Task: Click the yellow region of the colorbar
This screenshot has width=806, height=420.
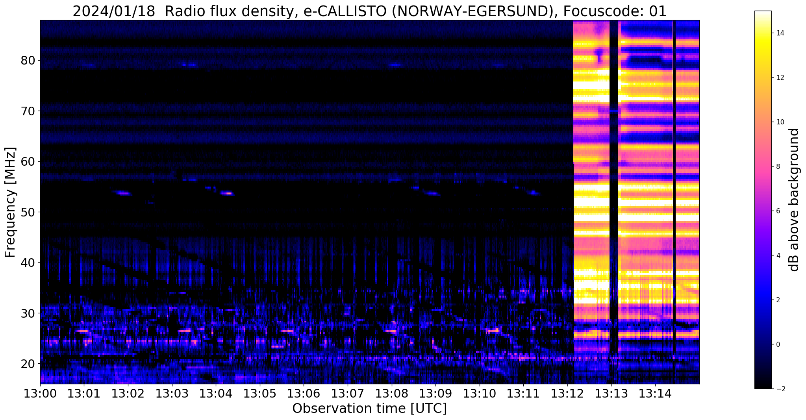Action: pyautogui.click(x=763, y=47)
